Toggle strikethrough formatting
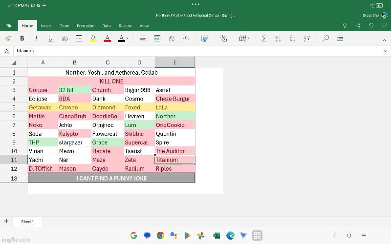Screen dimensions: 391x244 click(65, 39)
